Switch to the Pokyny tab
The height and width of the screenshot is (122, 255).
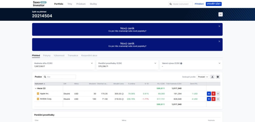tap(47, 55)
